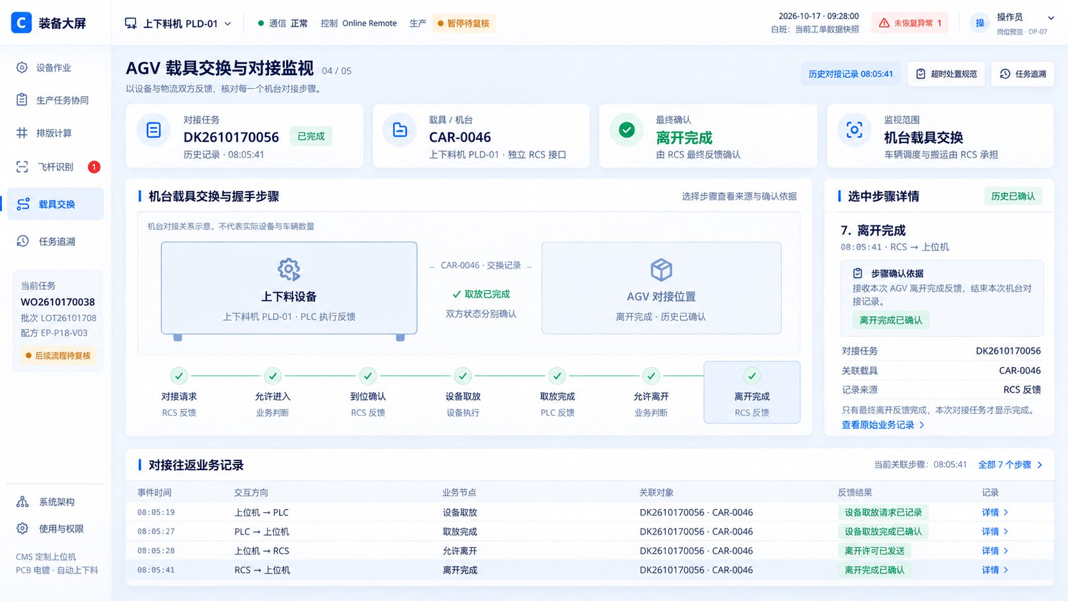Click the 飞杆识别 scan icon
Screen dimensions: 1068x601
22,167
